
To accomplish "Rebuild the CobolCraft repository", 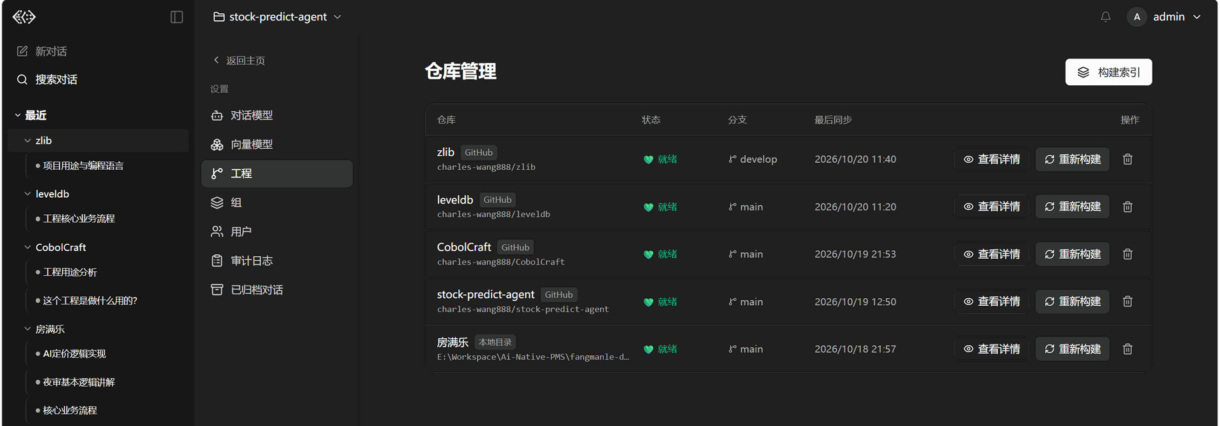I will click(x=1073, y=254).
